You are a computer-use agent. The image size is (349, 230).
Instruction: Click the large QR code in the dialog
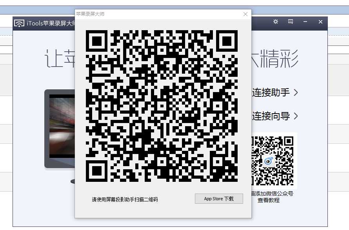[x=162, y=106]
